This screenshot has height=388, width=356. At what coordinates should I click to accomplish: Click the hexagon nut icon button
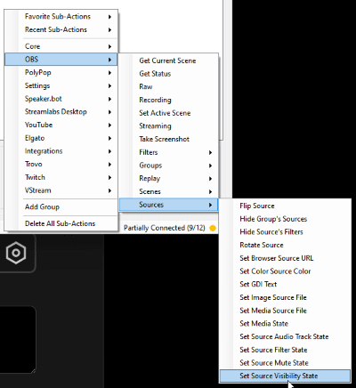pos(16,253)
